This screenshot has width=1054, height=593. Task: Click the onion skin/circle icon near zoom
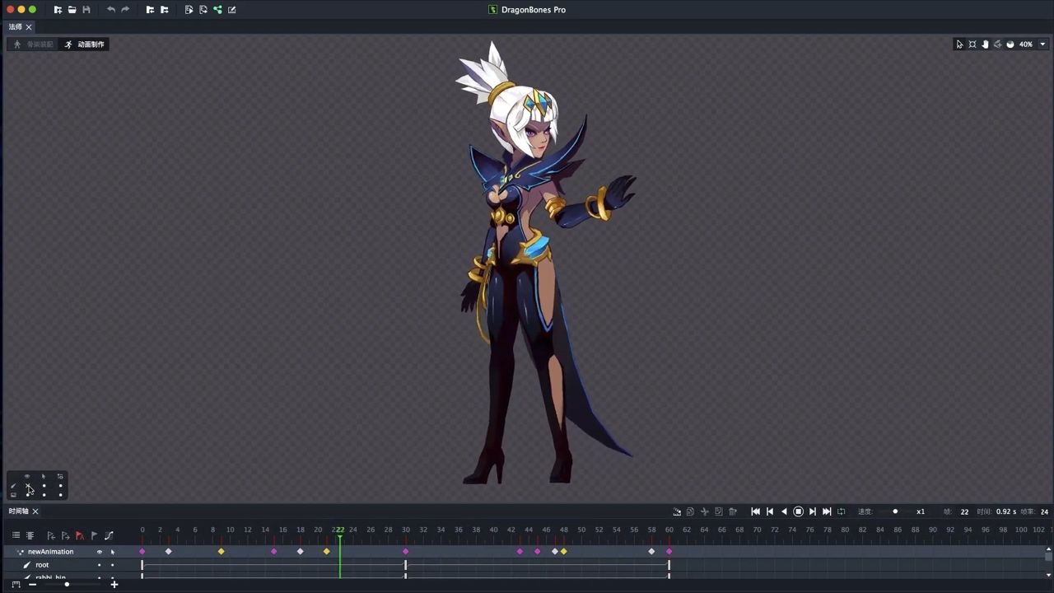click(x=1010, y=44)
